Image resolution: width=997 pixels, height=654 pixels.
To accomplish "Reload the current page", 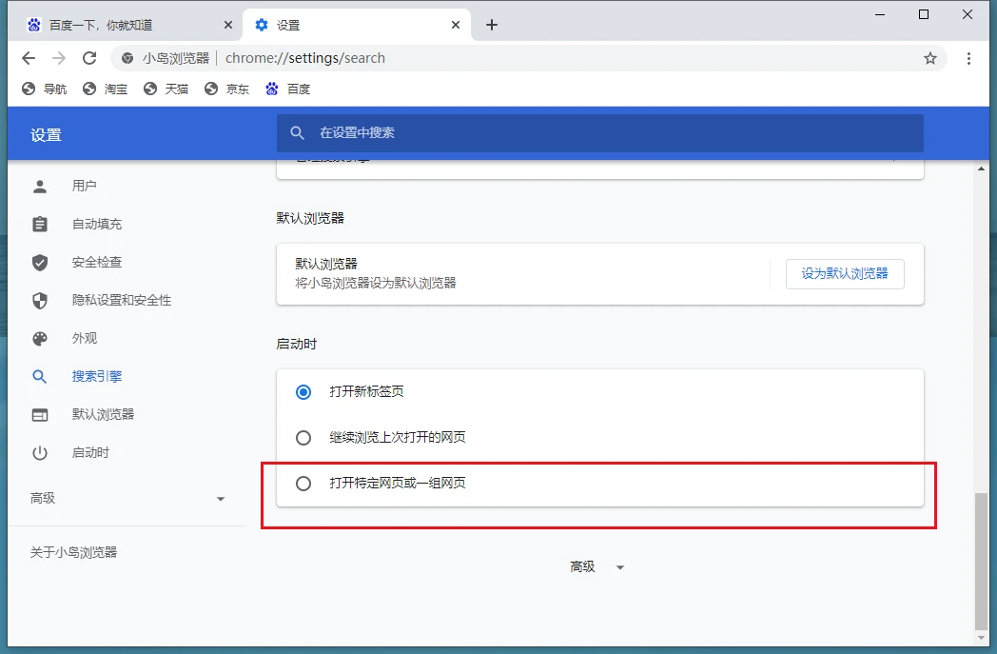I will 89,58.
